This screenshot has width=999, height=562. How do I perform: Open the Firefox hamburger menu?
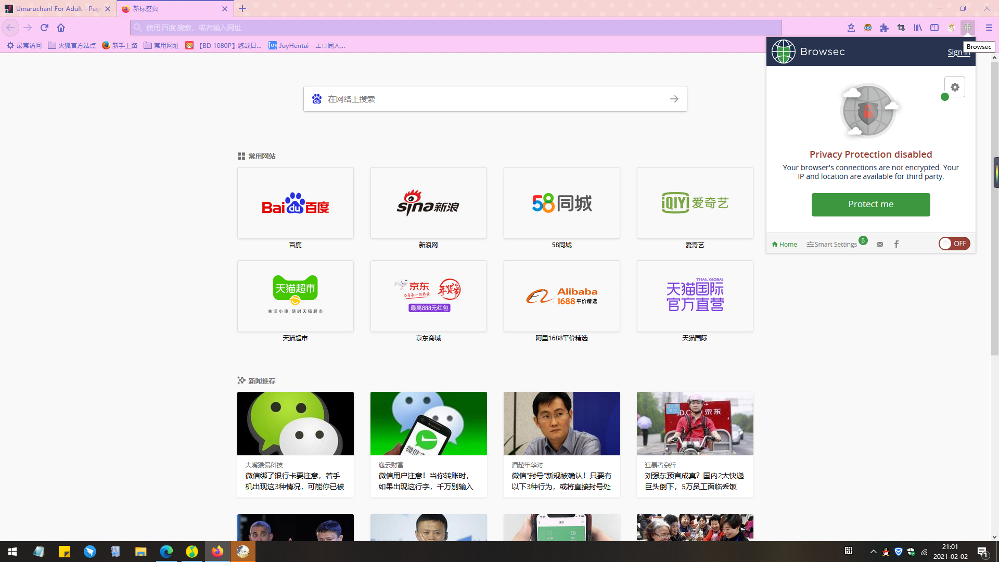point(989,28)
